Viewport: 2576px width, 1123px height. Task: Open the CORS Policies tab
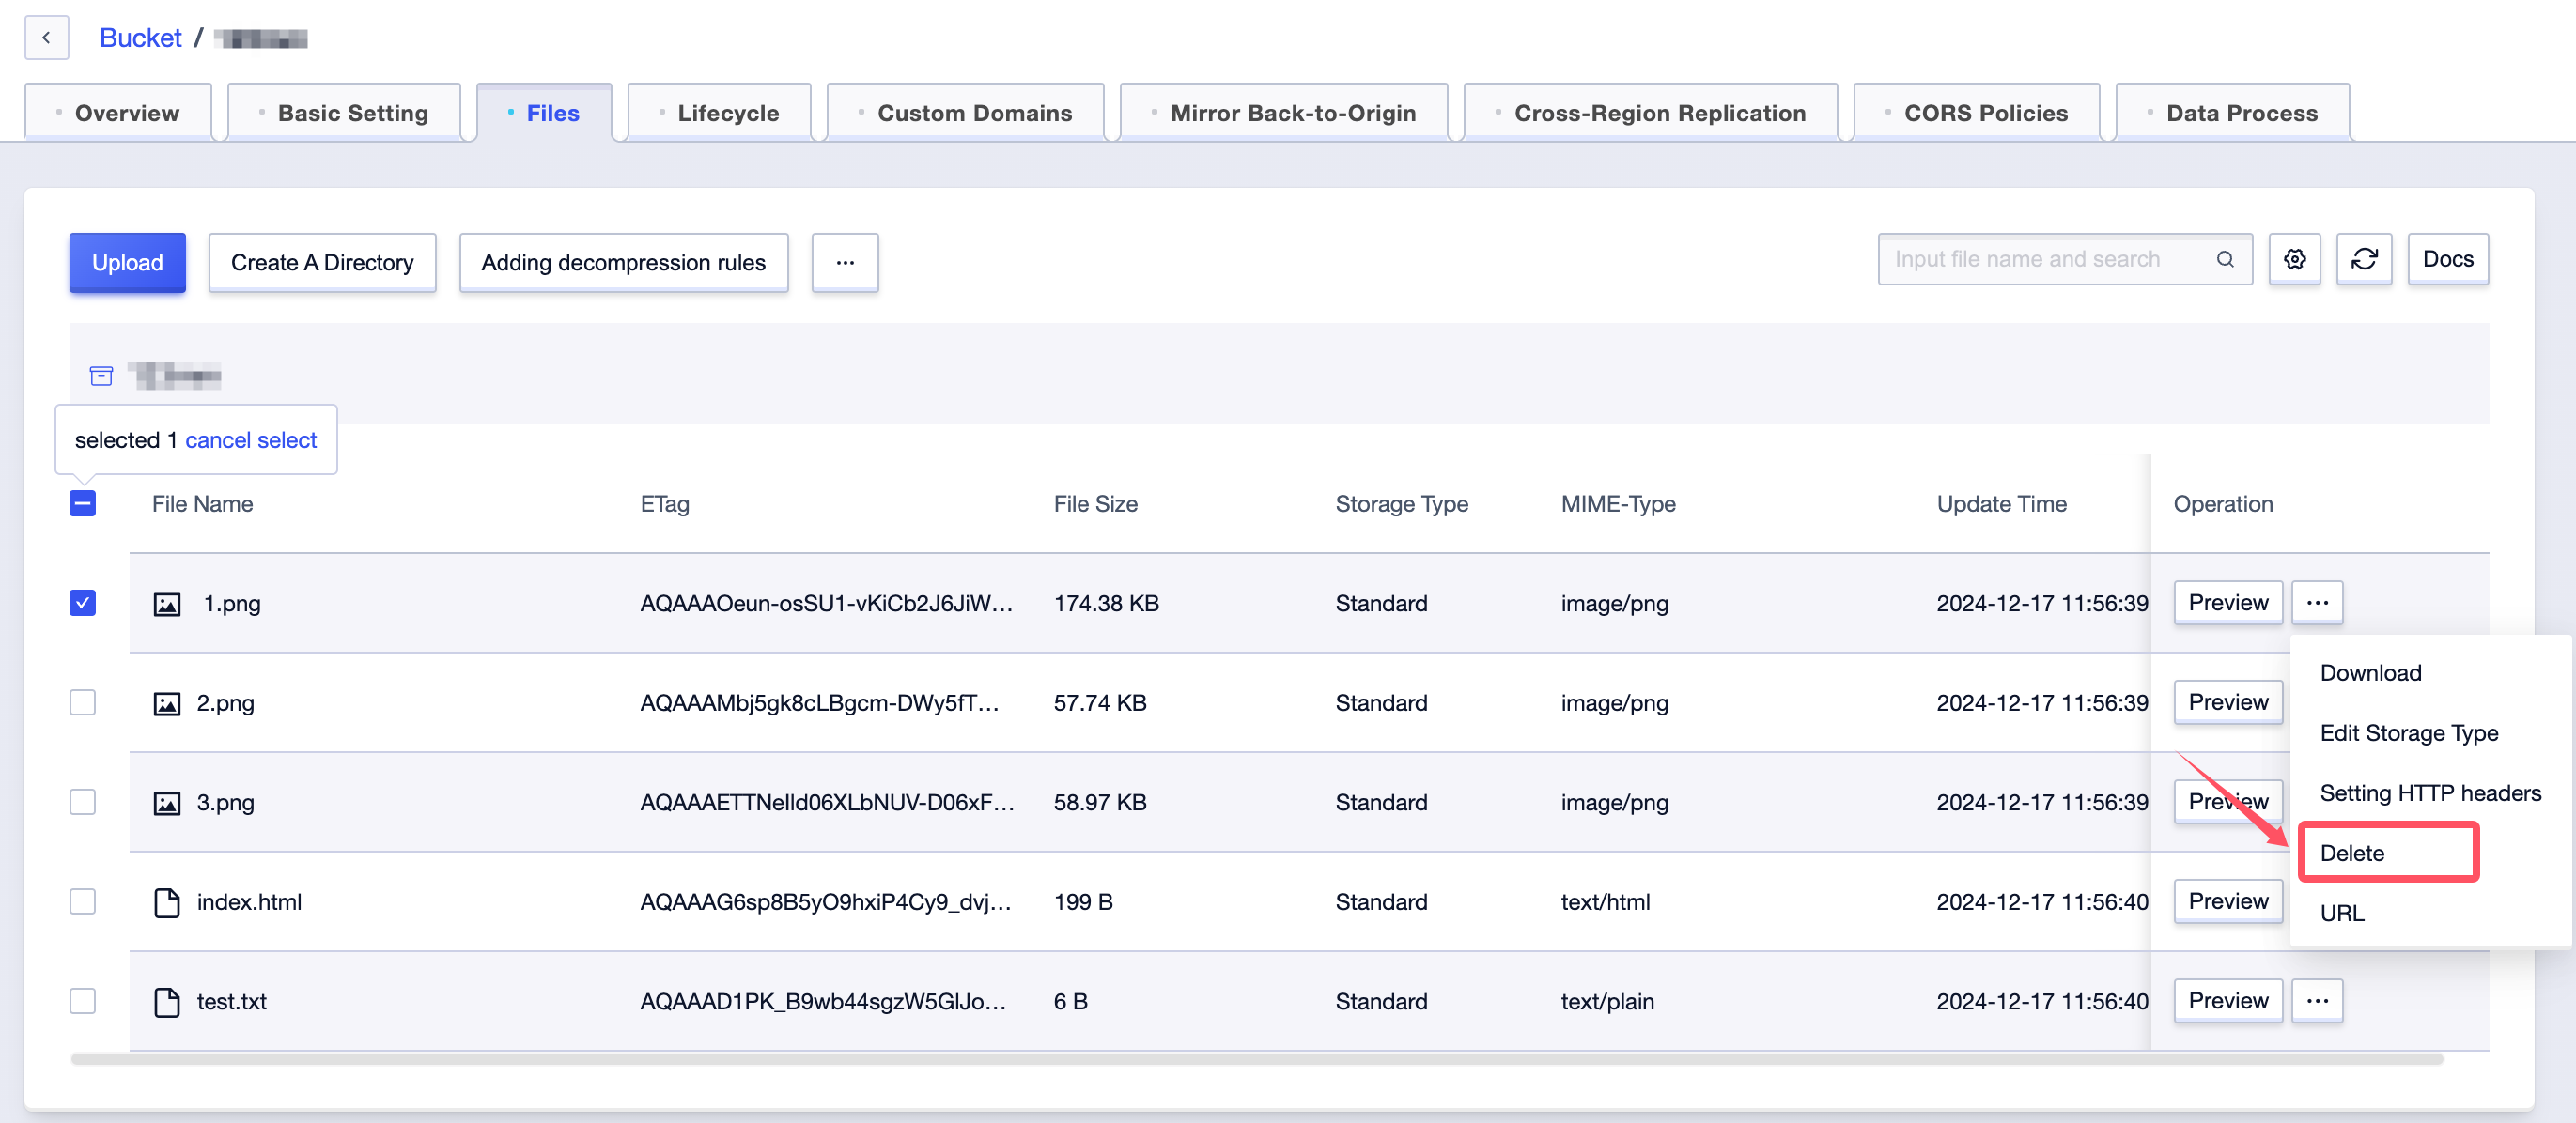point(1977,113)
